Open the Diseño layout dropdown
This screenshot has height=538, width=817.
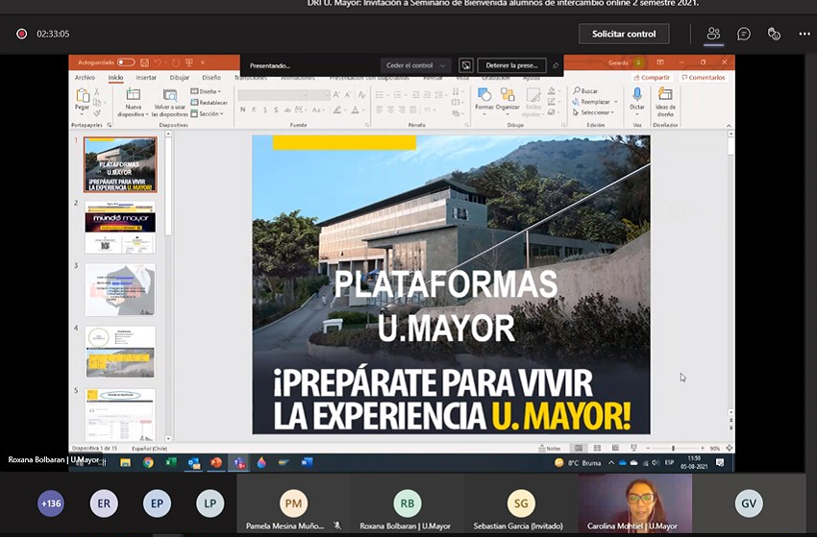[x=207, y=91]
